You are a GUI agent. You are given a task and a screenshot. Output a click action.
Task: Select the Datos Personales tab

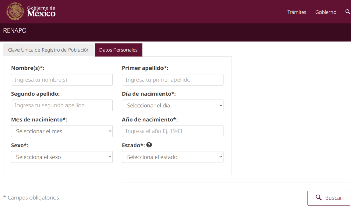tap(118, 50)
